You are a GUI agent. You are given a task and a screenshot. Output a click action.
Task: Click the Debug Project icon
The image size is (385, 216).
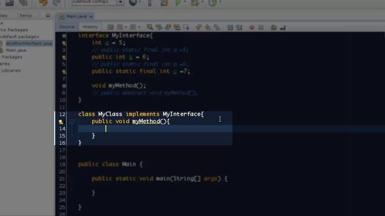click(195, 2)
